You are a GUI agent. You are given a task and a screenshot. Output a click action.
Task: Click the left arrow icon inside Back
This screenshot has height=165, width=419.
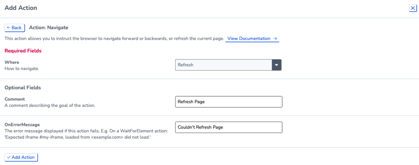9,28
